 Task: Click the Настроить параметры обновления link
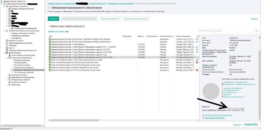[x=218, y=115]
